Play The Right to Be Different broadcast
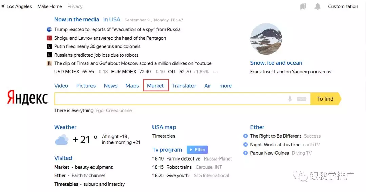366x192 pixels. click(245, 136)
